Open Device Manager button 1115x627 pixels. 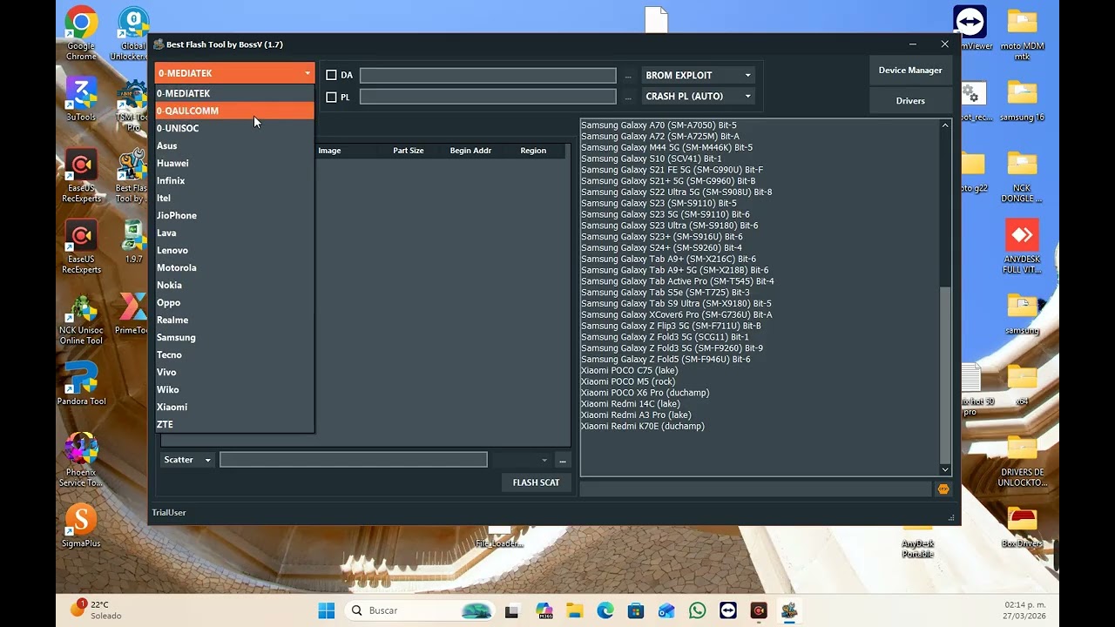pyautogui.click(x=910, y=71)
